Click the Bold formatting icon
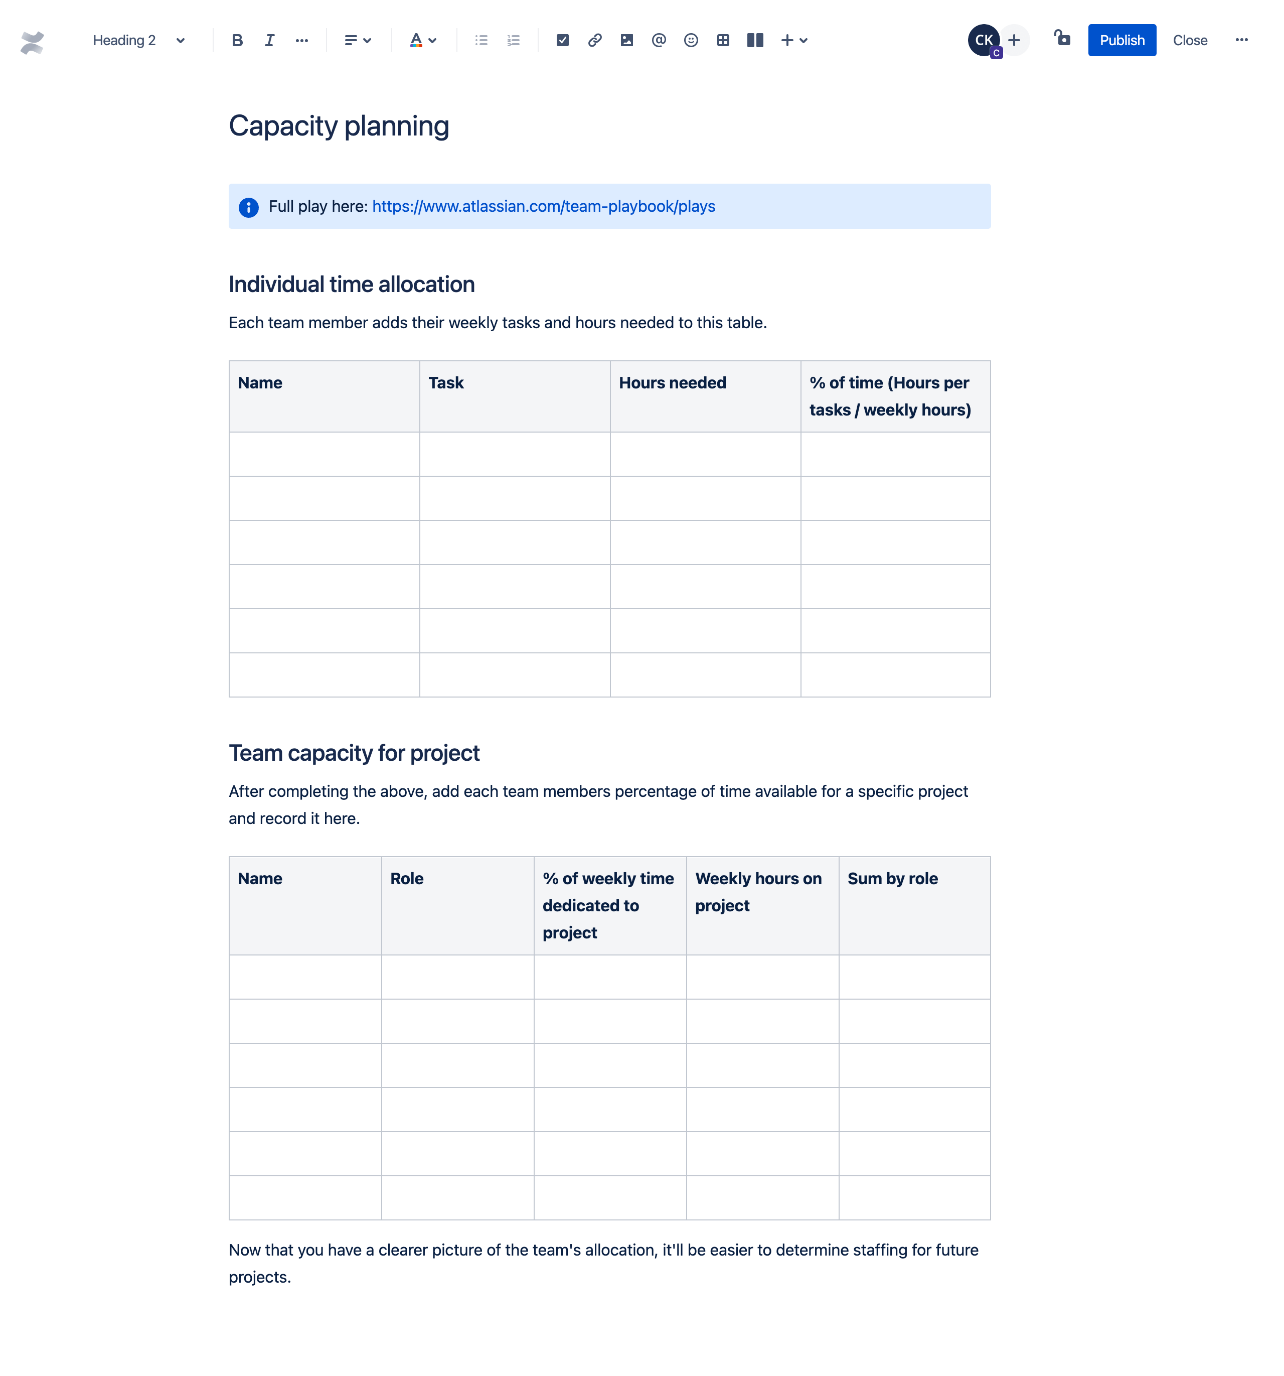 click(x=238, y=40)
